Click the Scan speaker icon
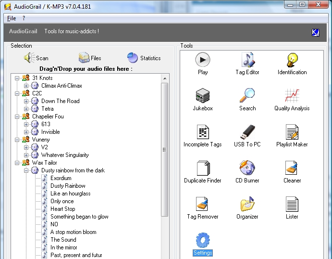The height and width of the screenshot is (259, 332). 29,57
